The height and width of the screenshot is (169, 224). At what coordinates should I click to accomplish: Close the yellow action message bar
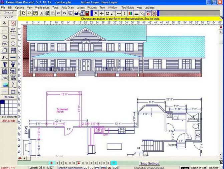pos(221,18)
